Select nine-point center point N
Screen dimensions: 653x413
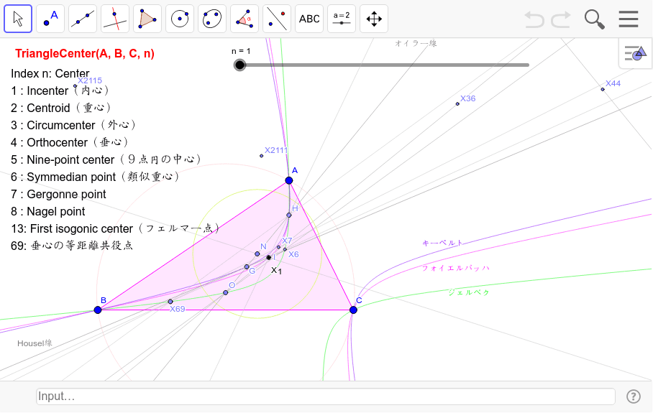pos(257,254)
